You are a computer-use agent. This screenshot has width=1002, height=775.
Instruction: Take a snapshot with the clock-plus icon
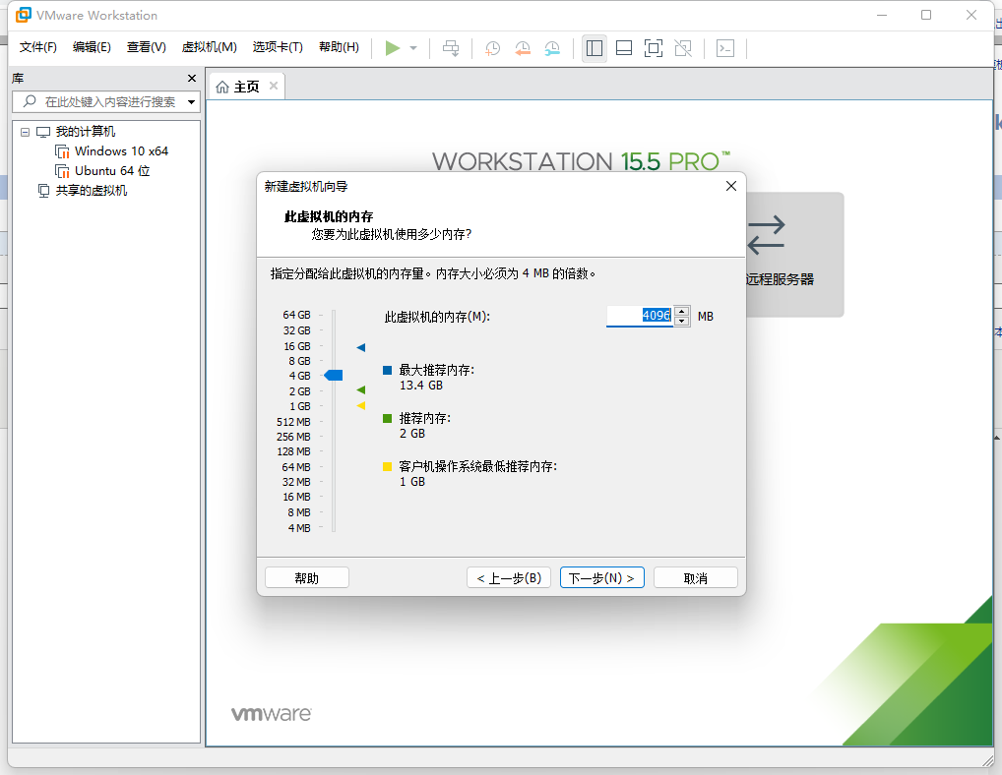tap(493, 48)
